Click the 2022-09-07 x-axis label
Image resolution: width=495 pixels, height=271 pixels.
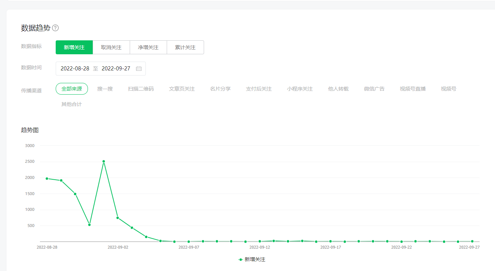[189, 247]
